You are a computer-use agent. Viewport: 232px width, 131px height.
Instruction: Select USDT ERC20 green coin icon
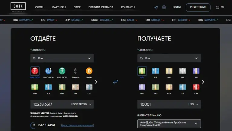(x=62, y=71)
